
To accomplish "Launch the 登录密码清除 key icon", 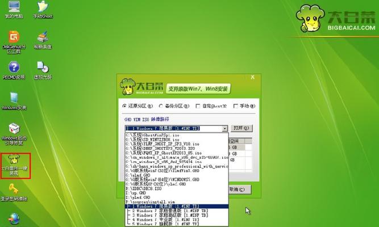I will pyautogui.click(x=14, y=192).
